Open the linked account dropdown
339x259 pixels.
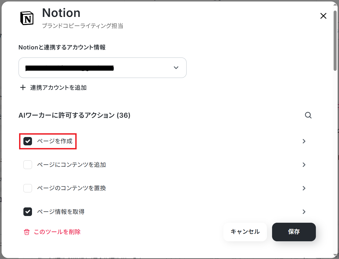point(102,68)
